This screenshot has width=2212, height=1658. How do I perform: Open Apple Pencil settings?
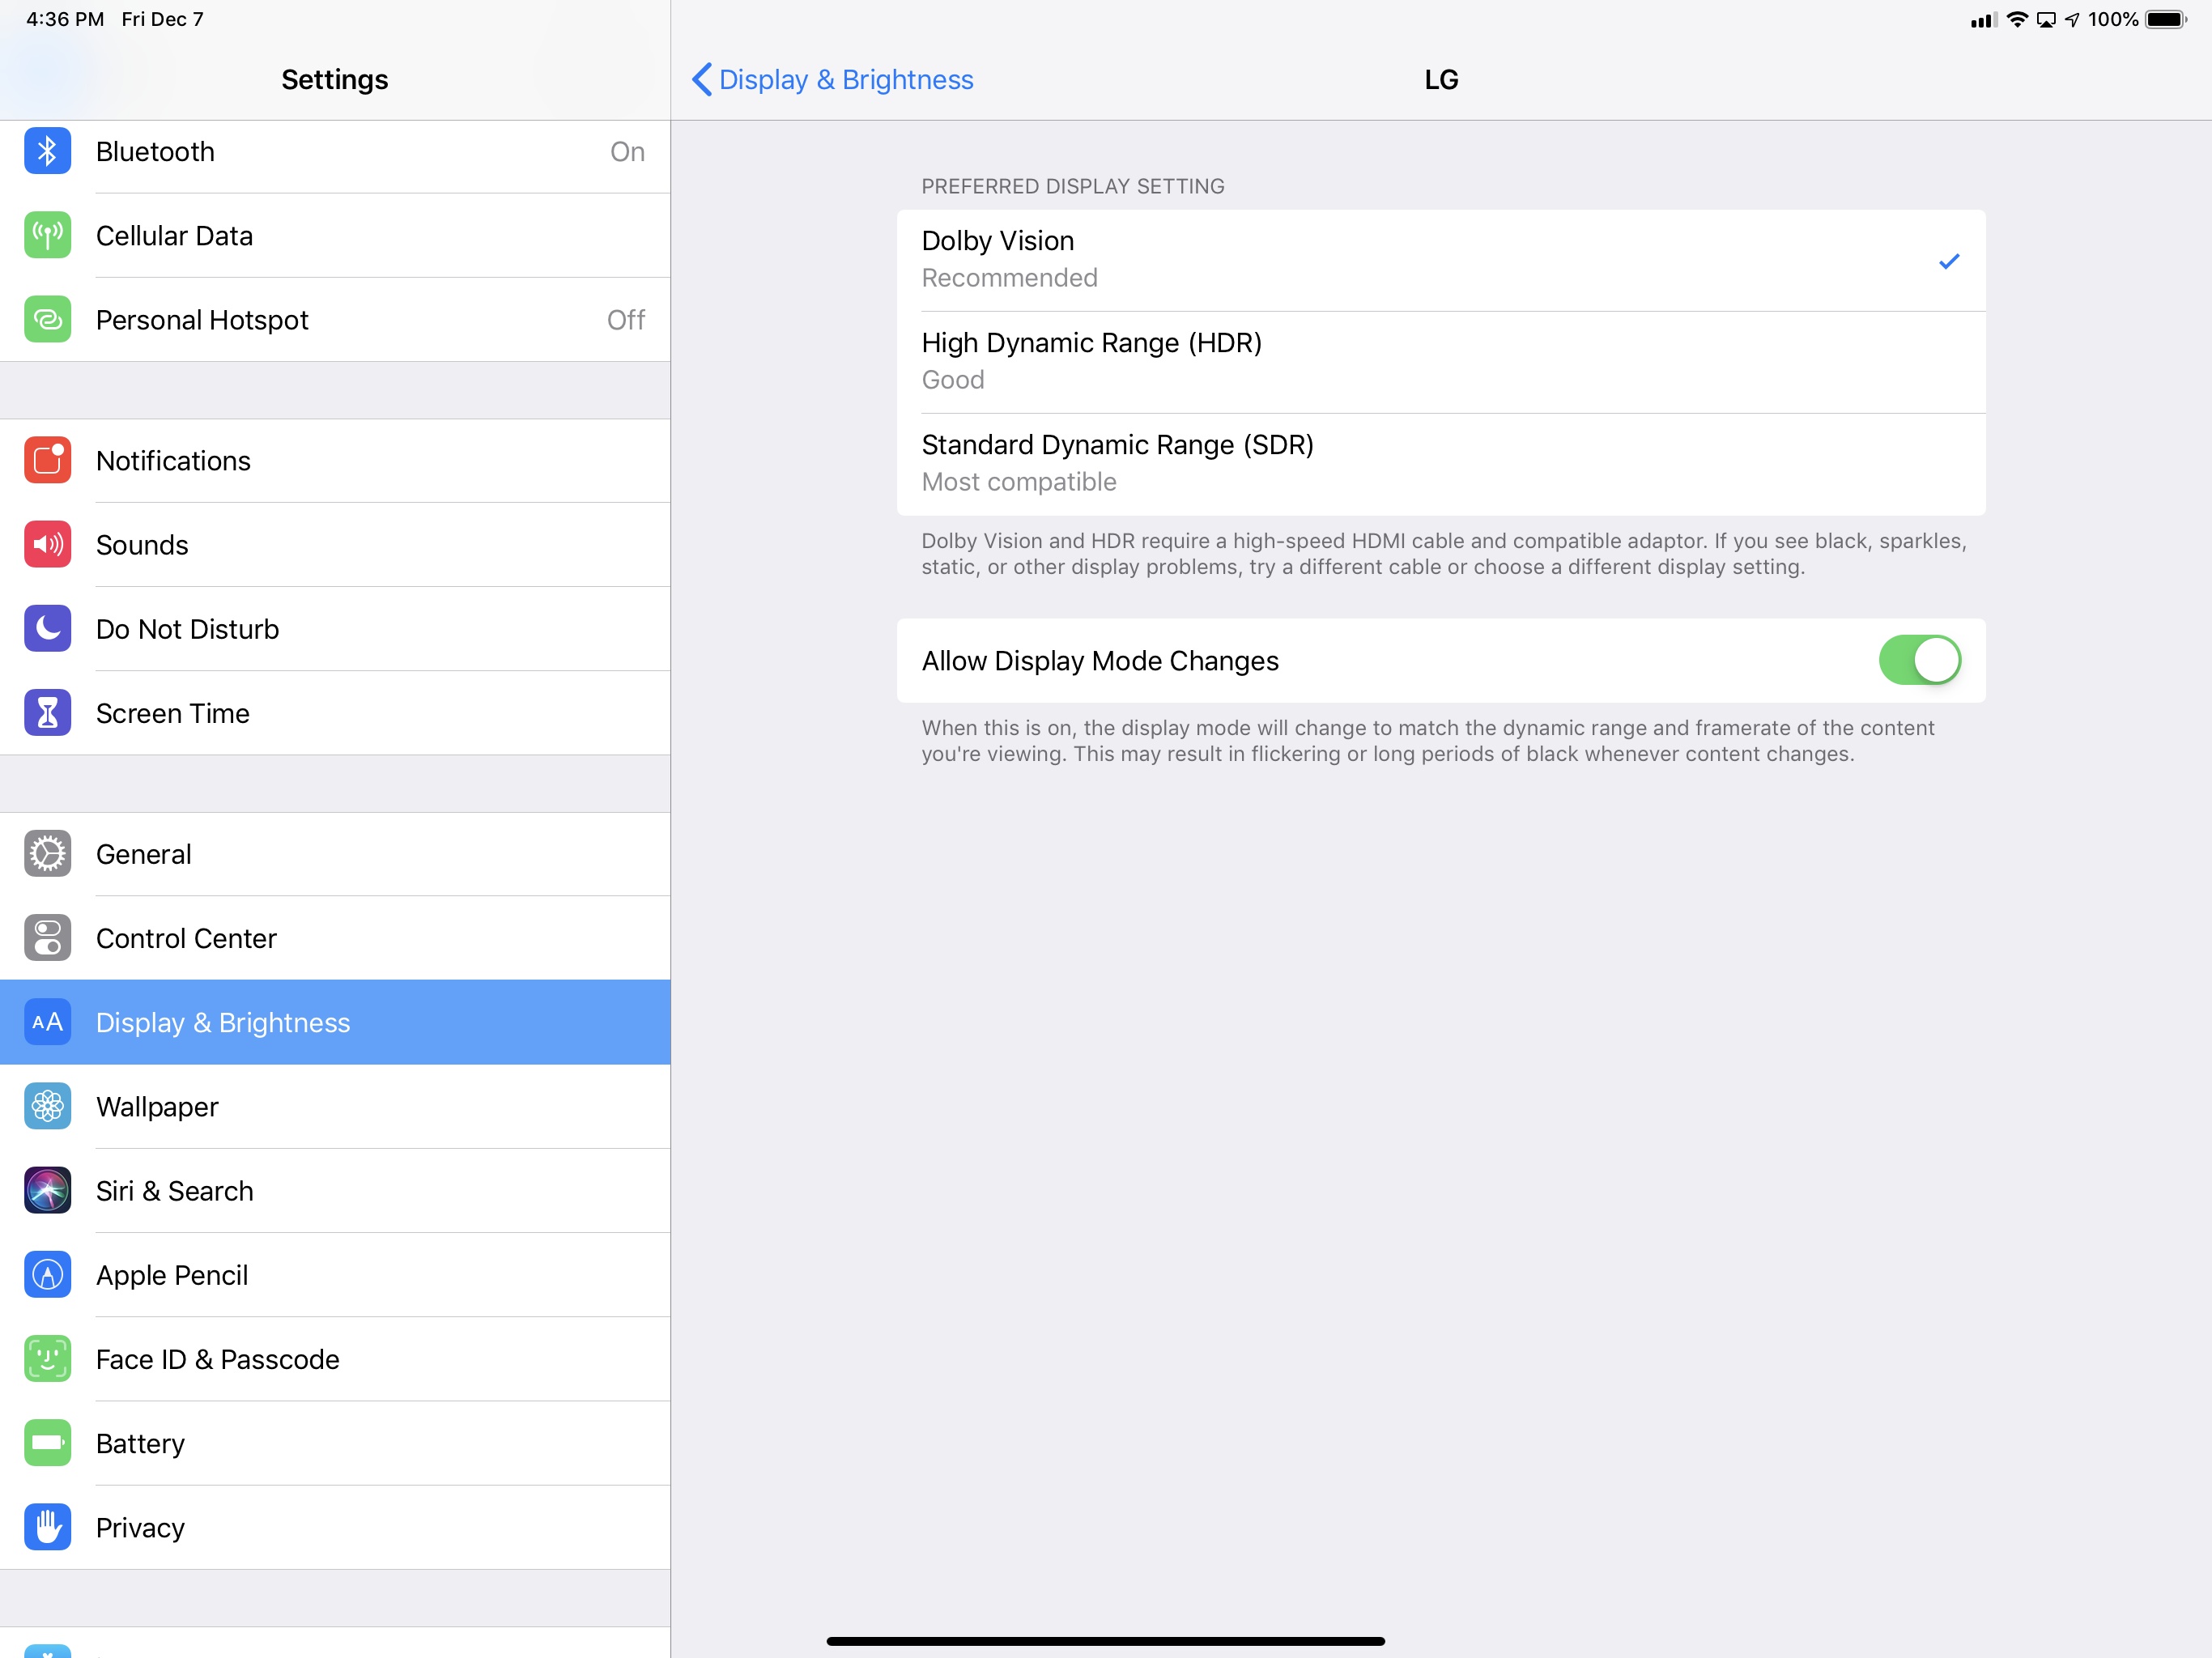click(x=335, y=1275)
